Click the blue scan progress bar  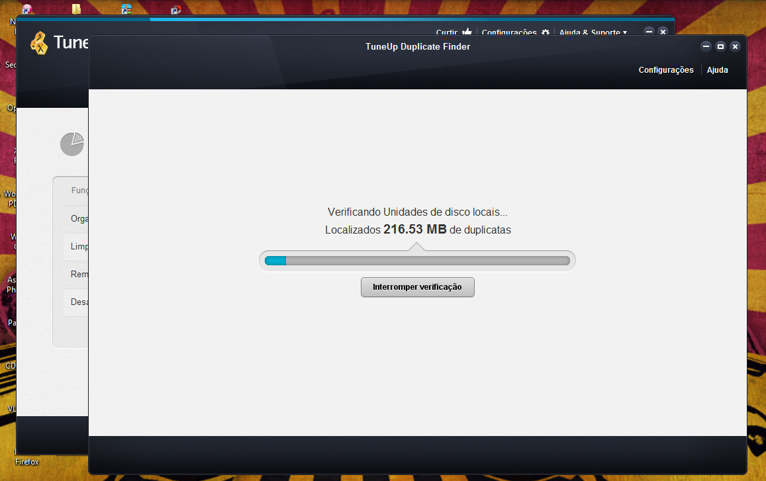click(417, 261)
